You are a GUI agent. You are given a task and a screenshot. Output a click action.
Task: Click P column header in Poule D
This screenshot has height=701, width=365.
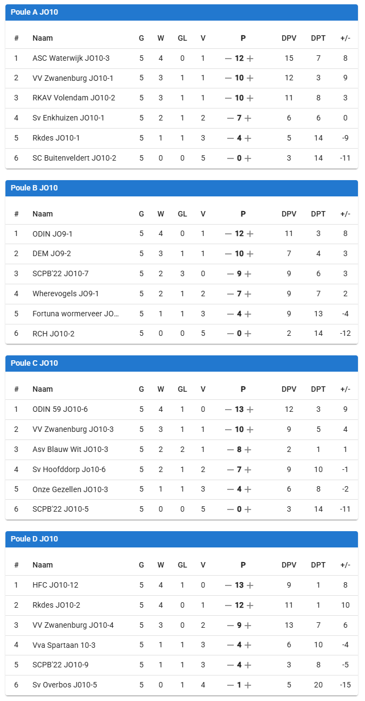[243, 565]
